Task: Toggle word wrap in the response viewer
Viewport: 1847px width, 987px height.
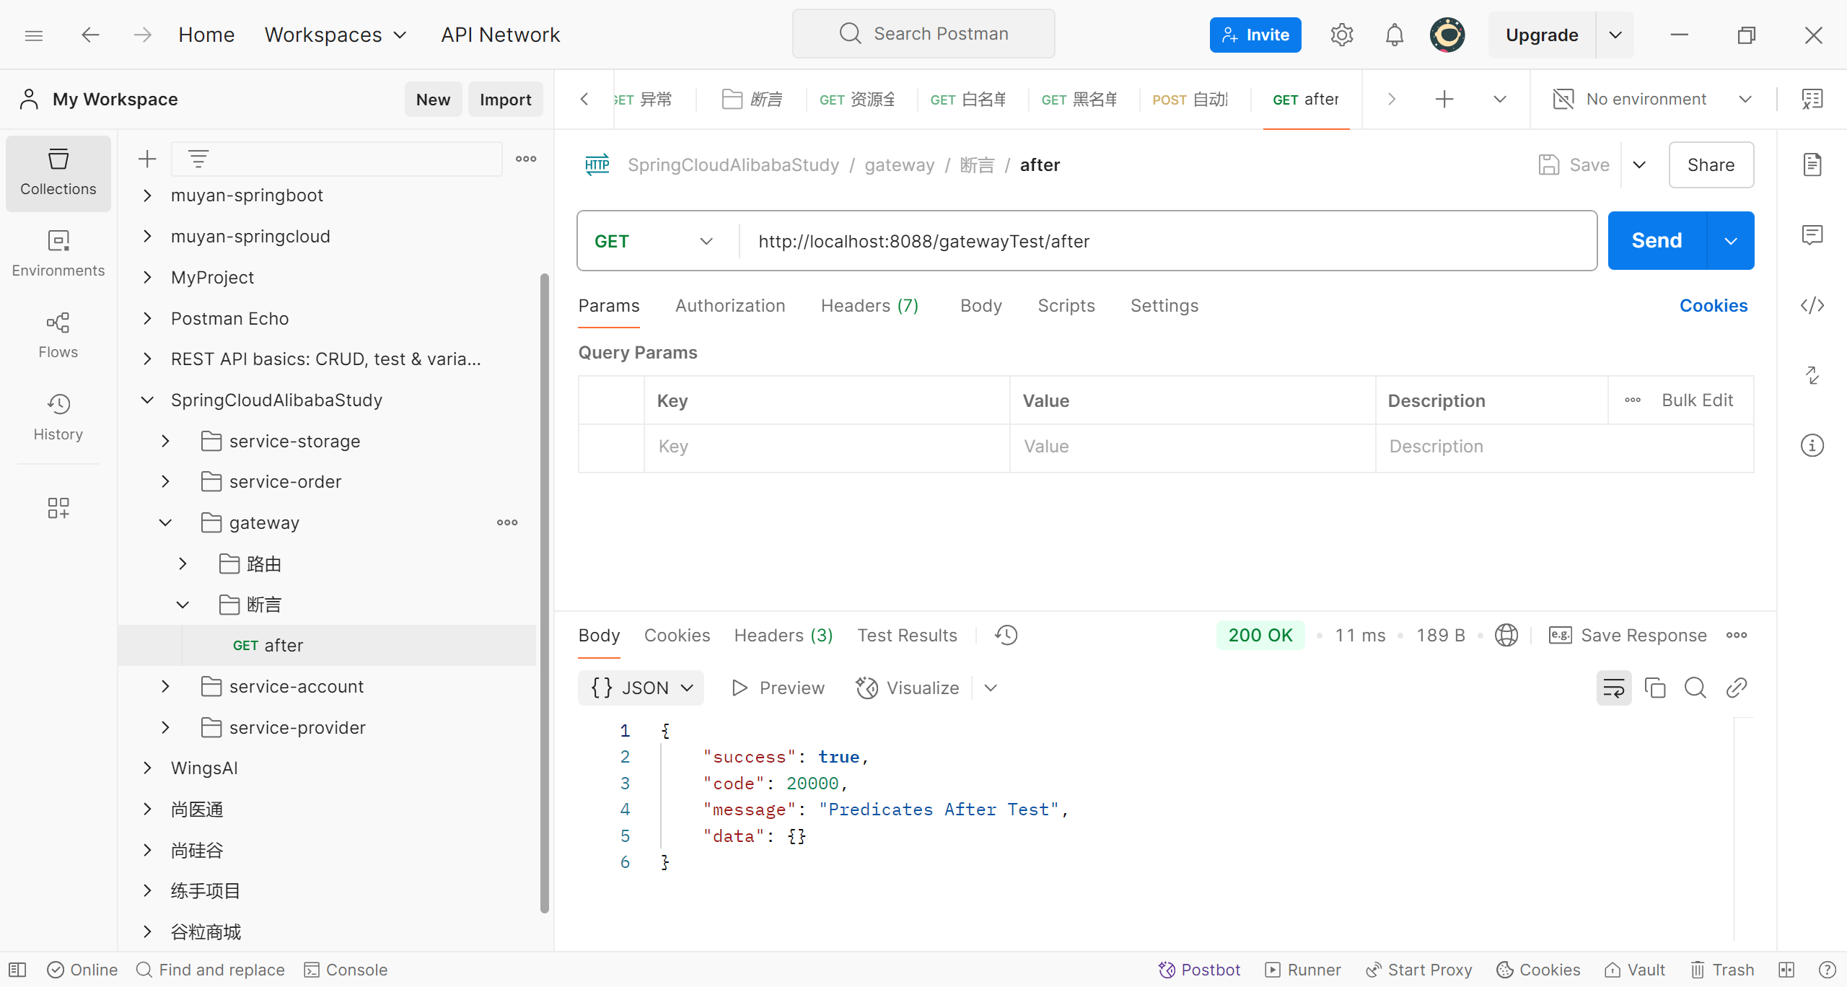Action: click(1613, 688)
